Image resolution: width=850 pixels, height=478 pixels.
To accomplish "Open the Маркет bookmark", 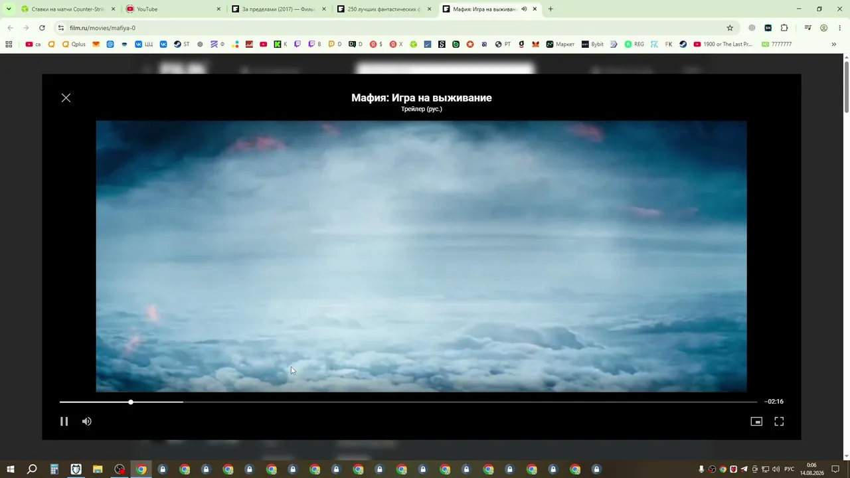I will tap(560, 44).
